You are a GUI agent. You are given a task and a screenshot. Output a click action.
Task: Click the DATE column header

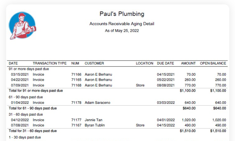point(13,63)
